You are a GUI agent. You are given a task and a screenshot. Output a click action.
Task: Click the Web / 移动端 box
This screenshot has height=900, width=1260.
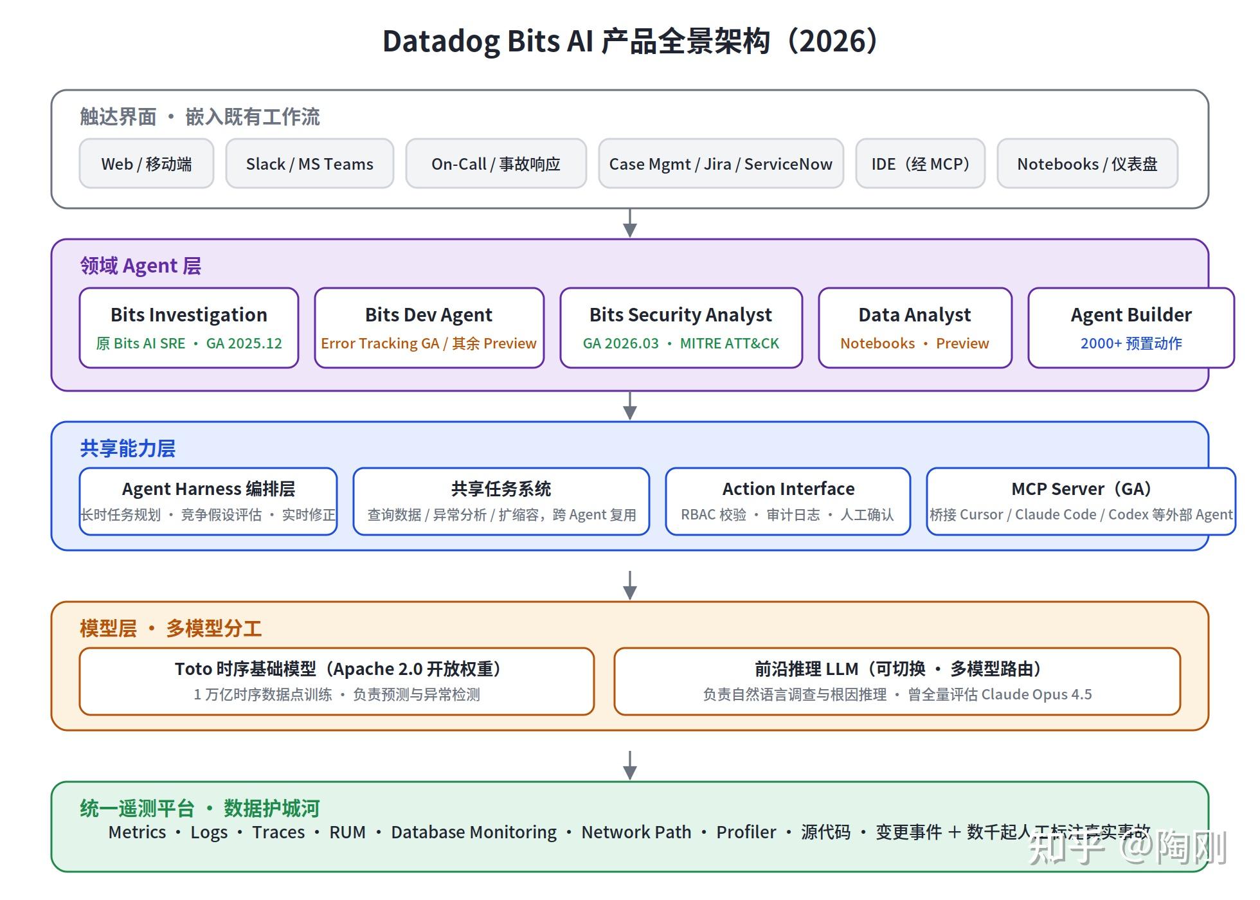coord(146,164)
